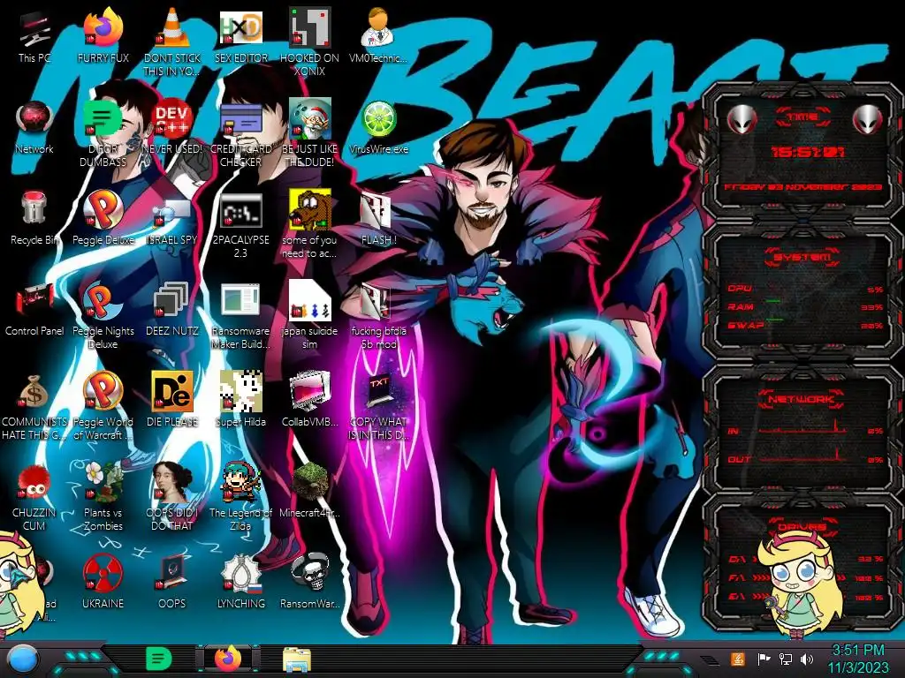Open the Firefox shortcut on the desktop
Viewport: 905px width, 678px height.
103,27
